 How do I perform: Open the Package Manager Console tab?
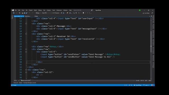click(x=30, y=83)
